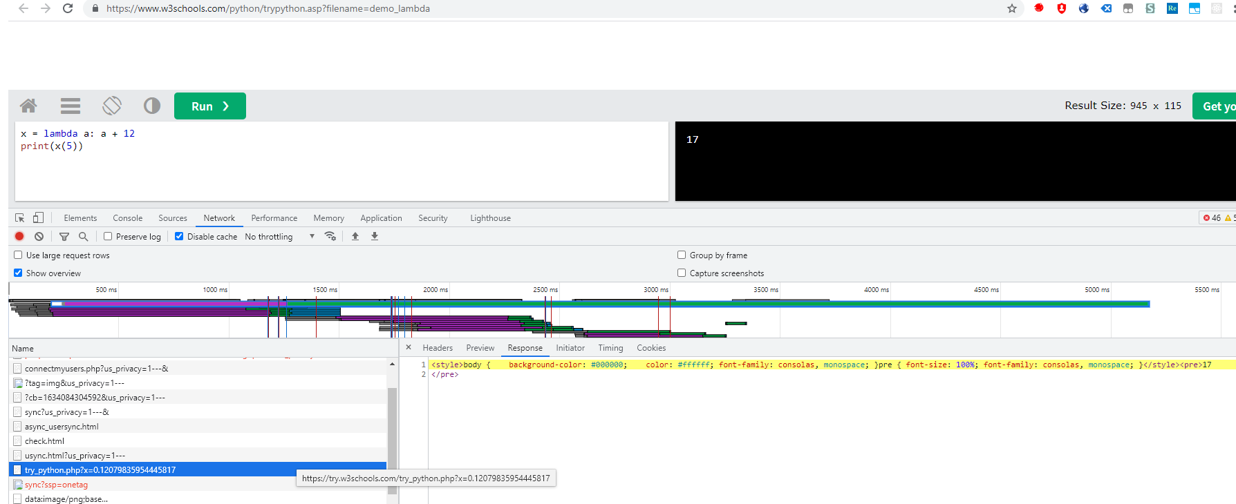Open network search icon
This screenshot has height=504, width=1236.
84,236
